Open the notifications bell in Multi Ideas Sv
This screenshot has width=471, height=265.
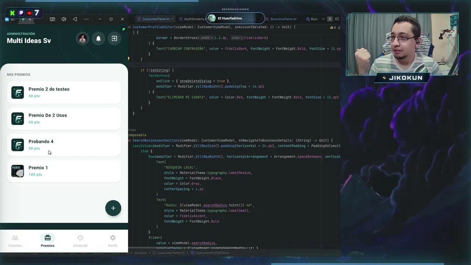click(x=99, y=39)
